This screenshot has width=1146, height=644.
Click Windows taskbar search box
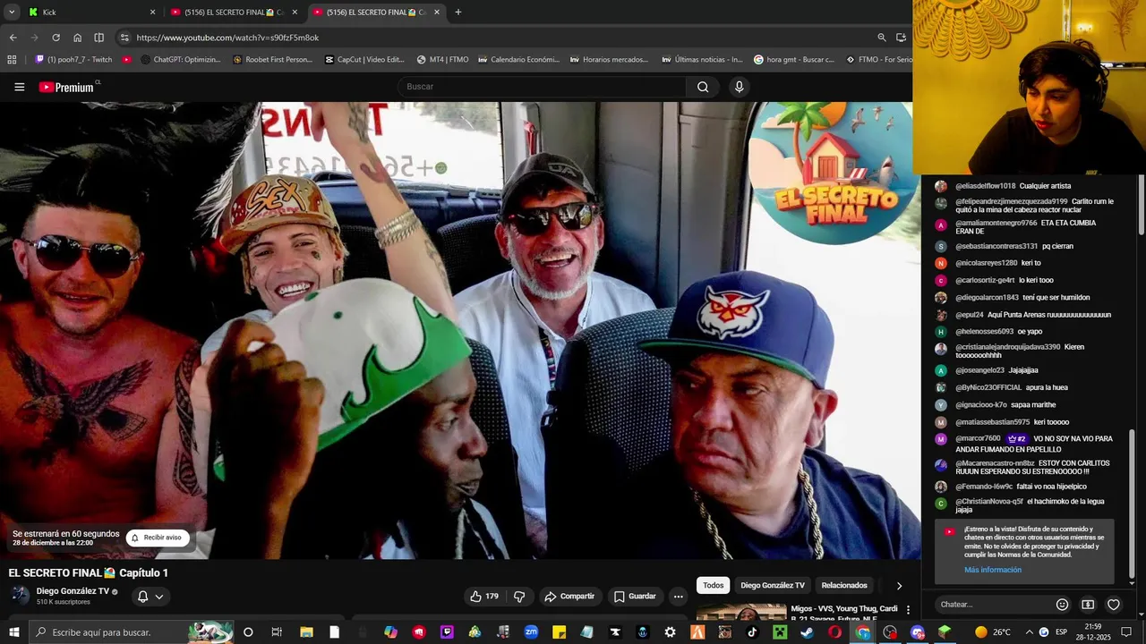click(131, 632)
